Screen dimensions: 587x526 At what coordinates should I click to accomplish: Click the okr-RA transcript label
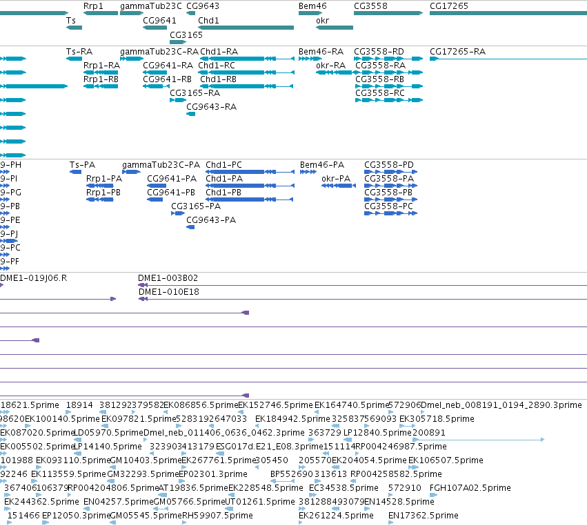point(330,66)
